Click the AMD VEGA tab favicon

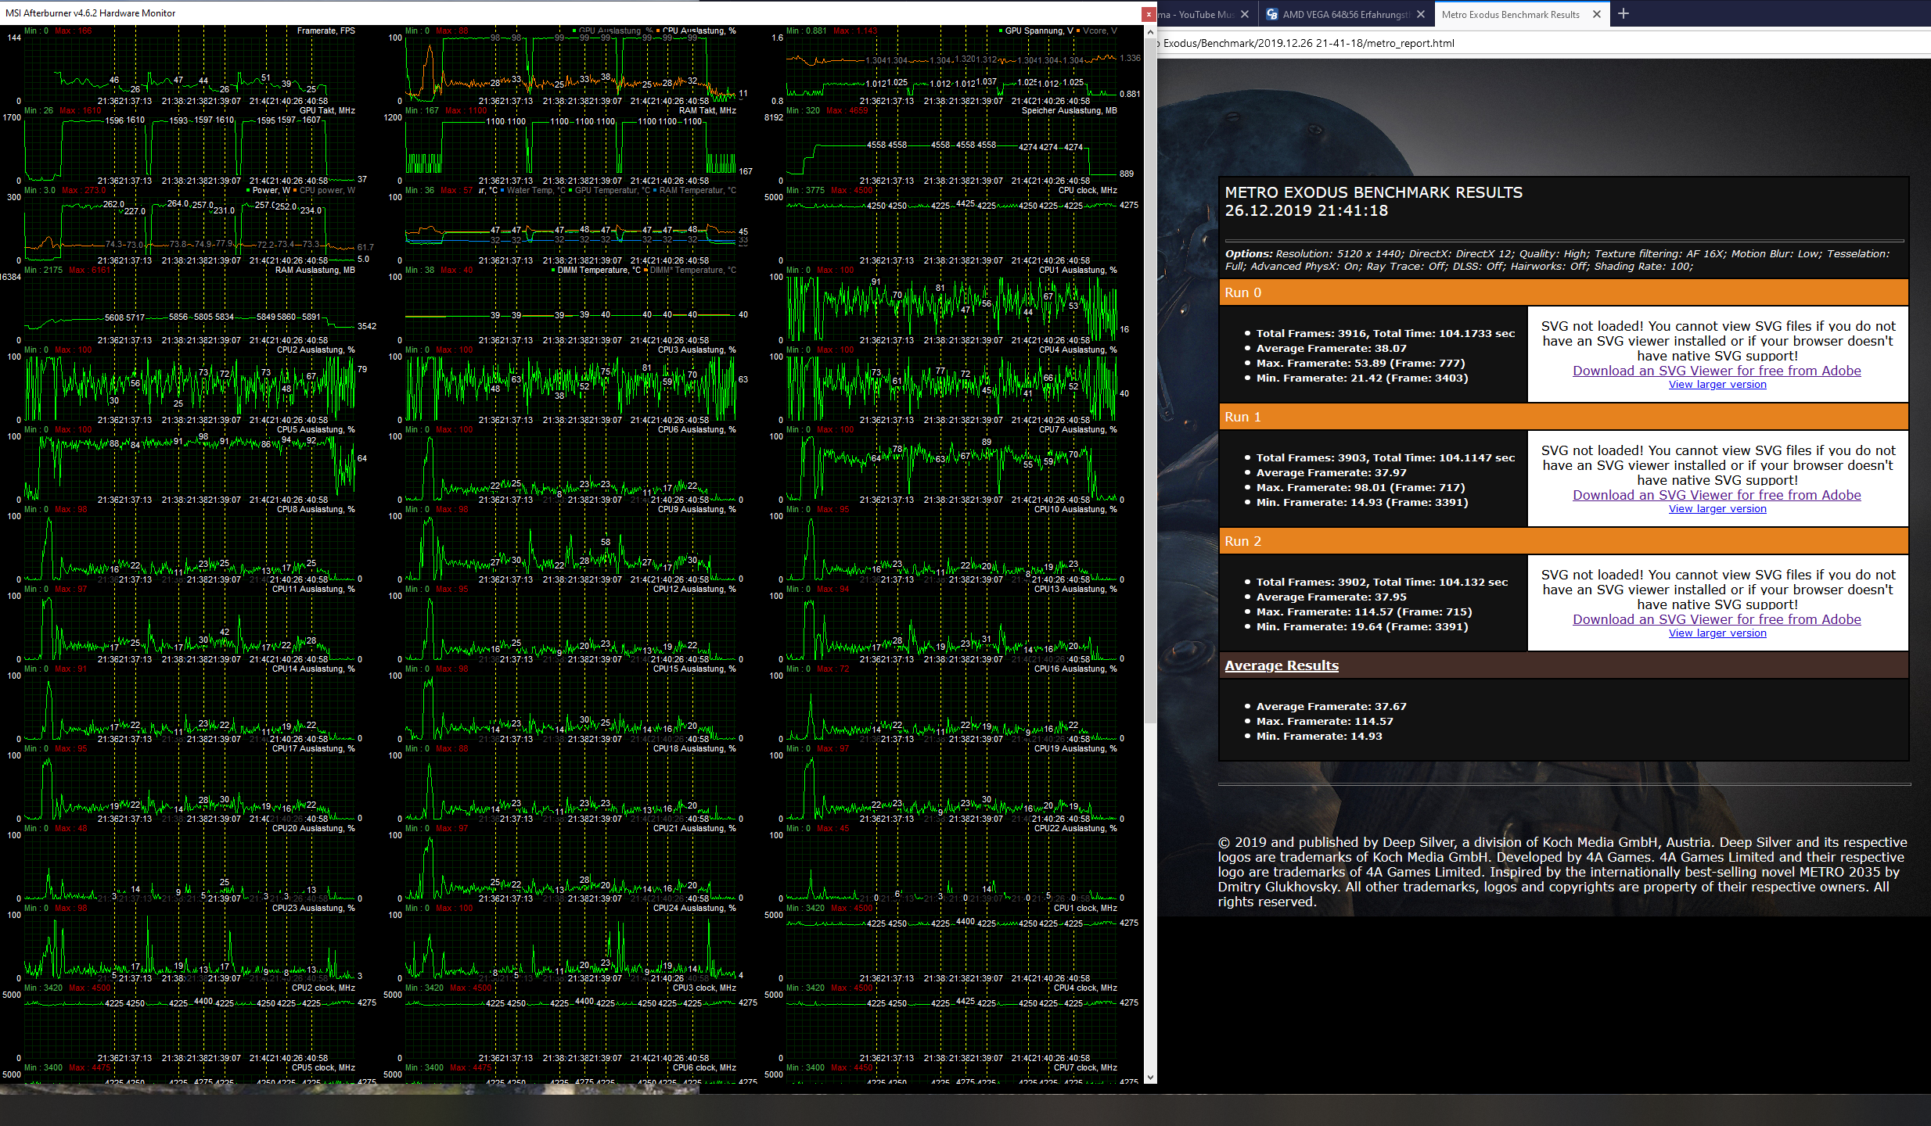point(1272,14)
